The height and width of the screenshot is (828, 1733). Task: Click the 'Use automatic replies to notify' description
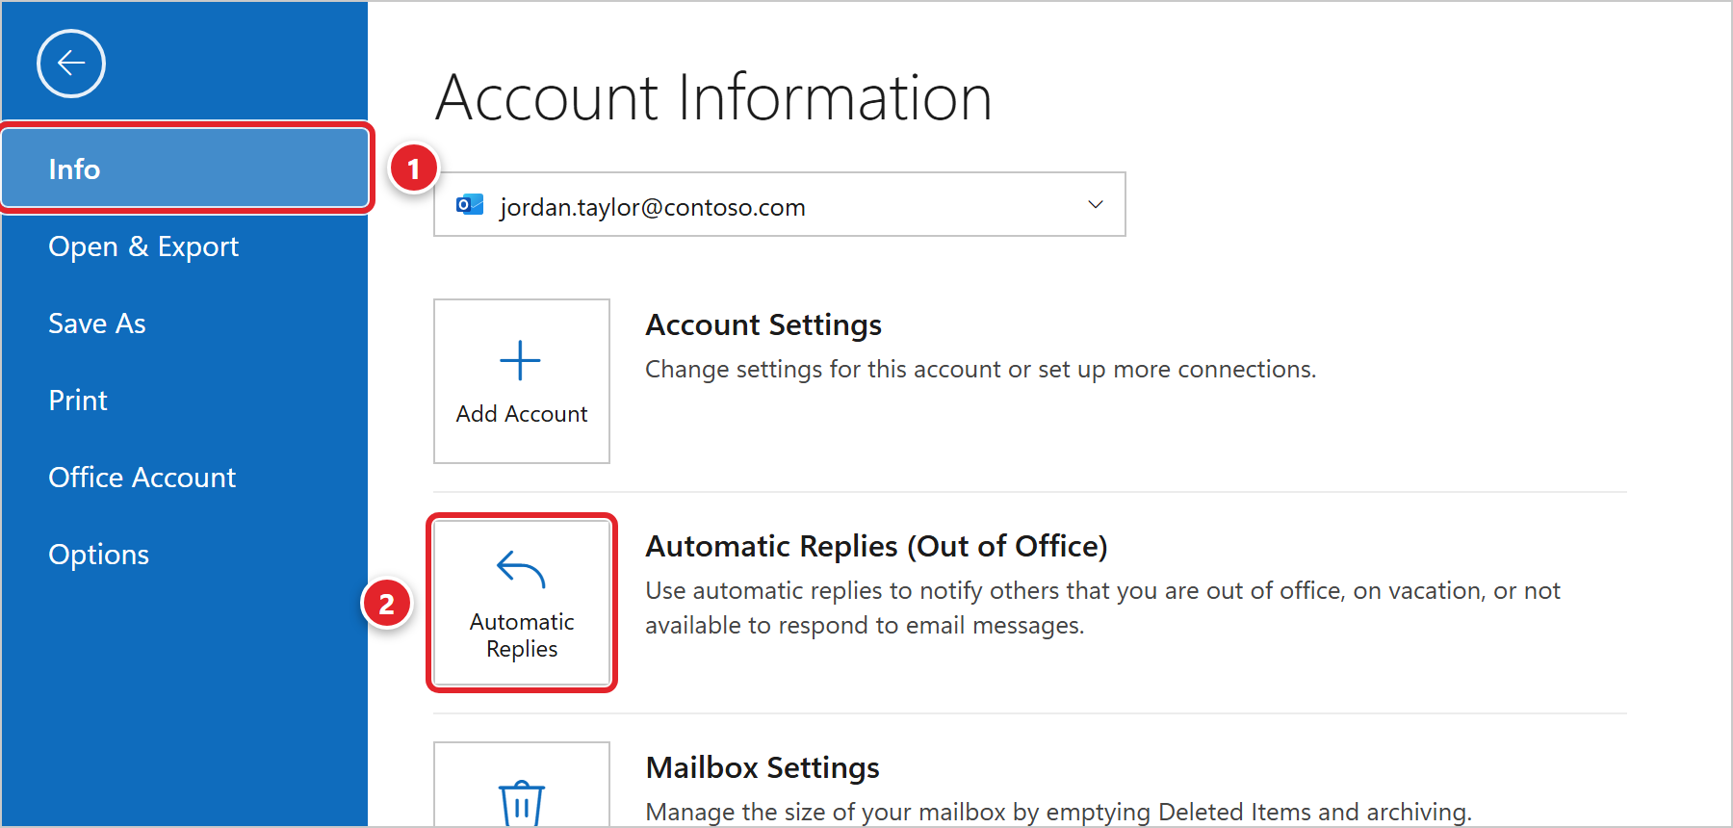(x=1102, y=608)
